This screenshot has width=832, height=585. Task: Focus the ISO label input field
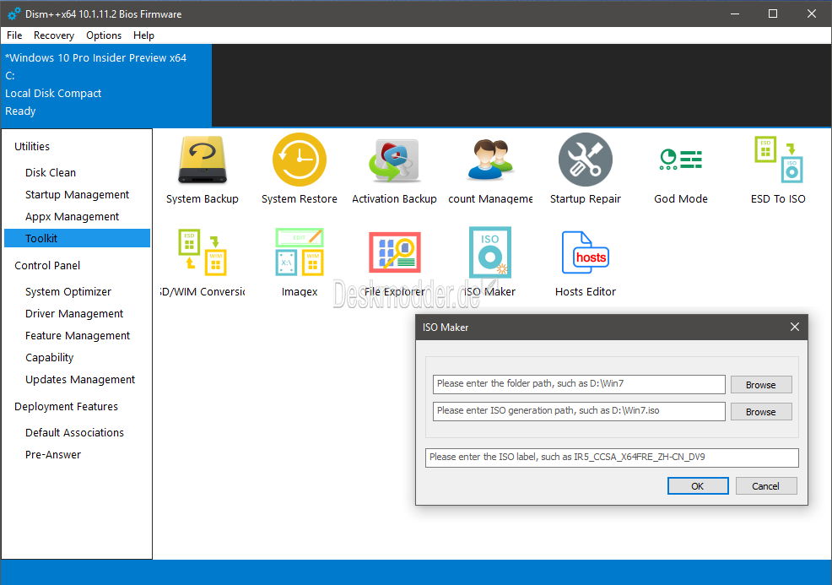(x=612, y=458)
